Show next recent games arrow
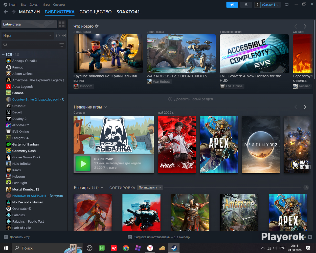 (305, 107)
